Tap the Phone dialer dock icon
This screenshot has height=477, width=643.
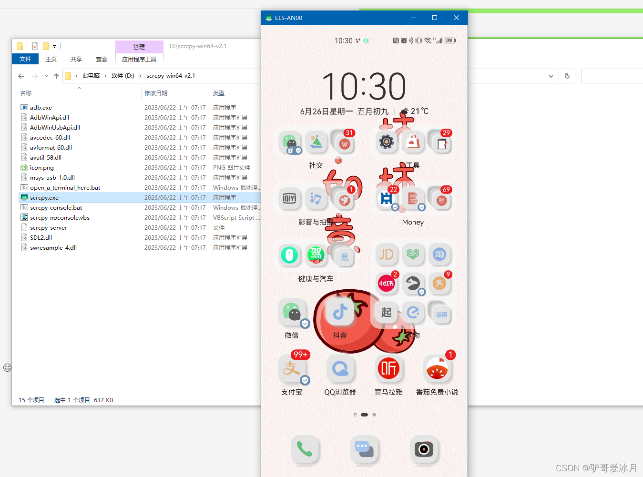point(305,449)
